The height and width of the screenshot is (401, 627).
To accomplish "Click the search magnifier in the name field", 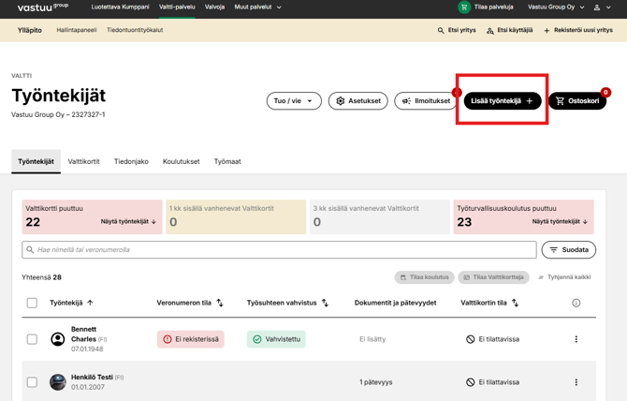I will click(x=30, y=250).
